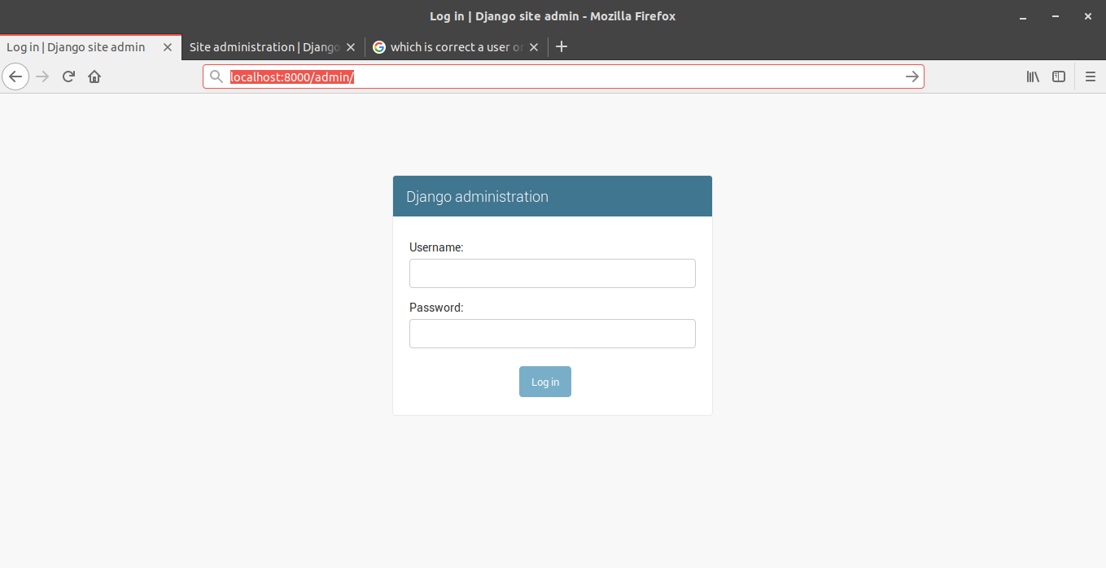Select the 'Log in | Django site admin' tab

click(x=90, y=47)
